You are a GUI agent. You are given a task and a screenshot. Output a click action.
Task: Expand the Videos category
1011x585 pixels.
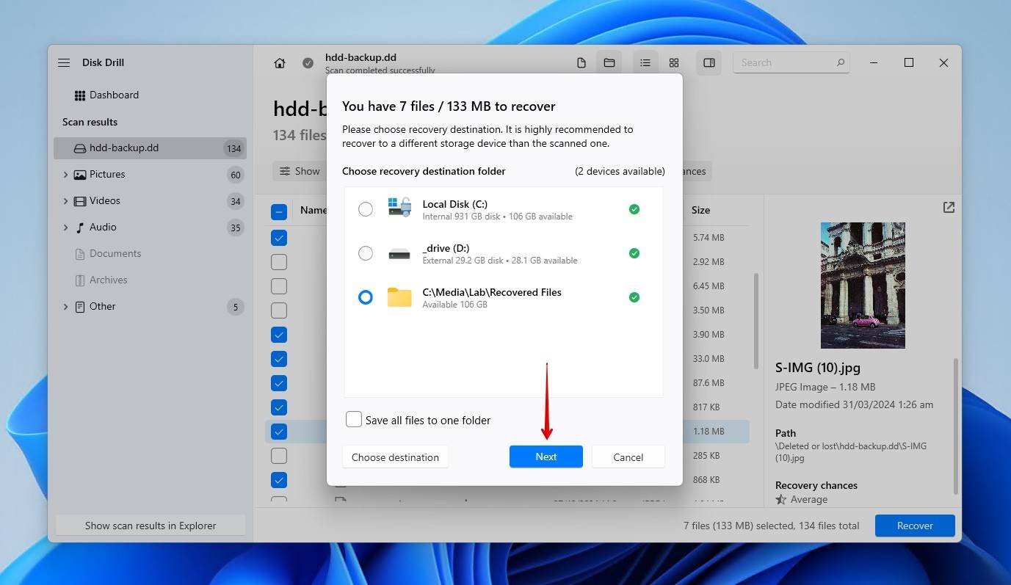pos(65,201)
